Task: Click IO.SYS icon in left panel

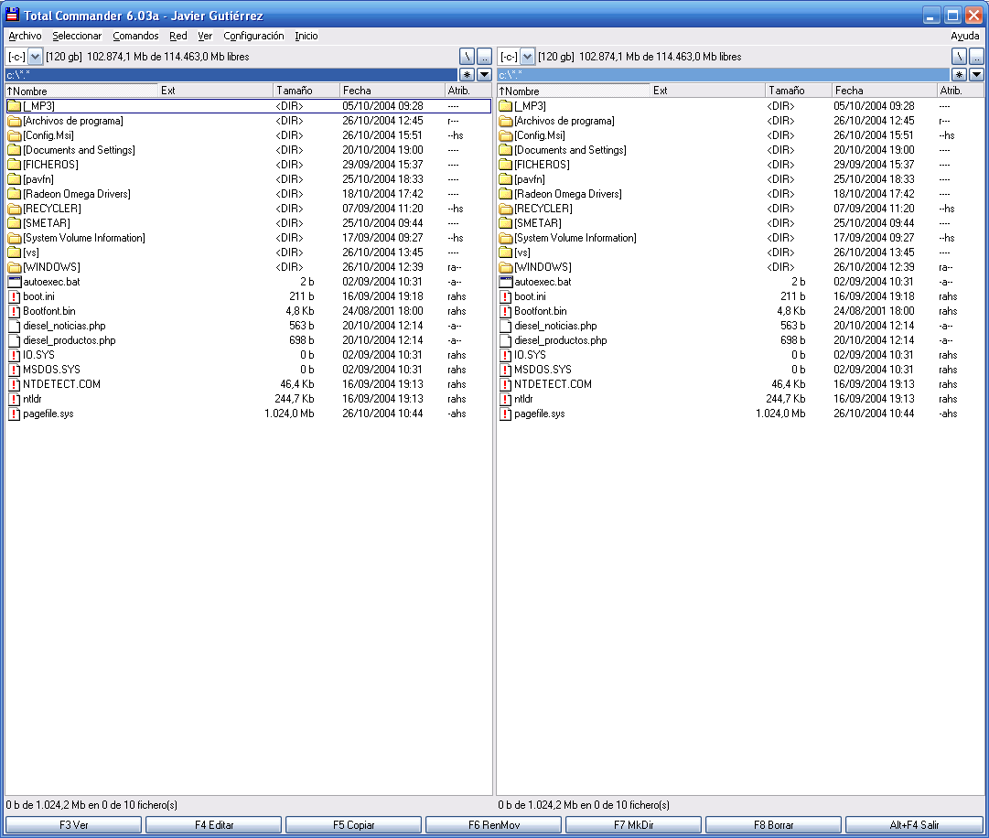Action: coord(15,355)
